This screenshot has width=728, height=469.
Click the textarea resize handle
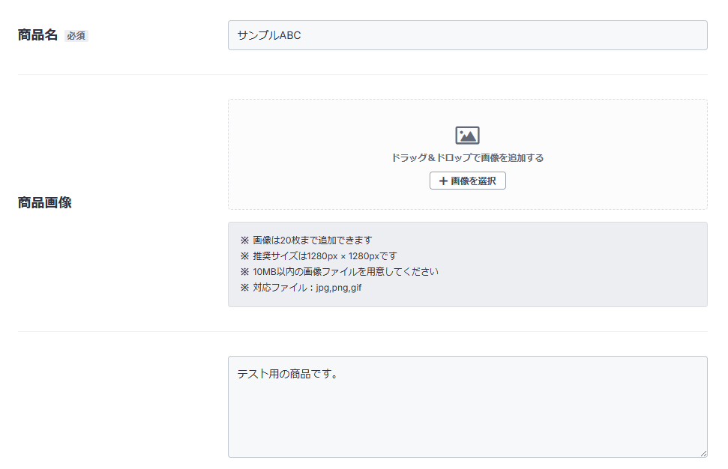(x=703, y=453)
